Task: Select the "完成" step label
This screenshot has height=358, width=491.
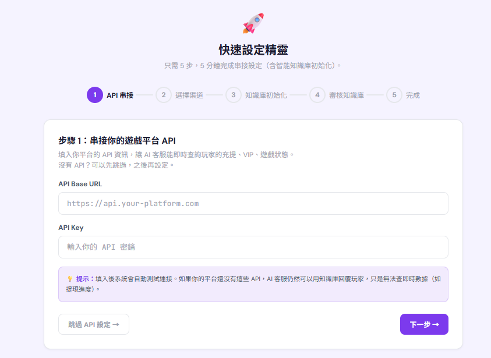Action: coord(413,95)
